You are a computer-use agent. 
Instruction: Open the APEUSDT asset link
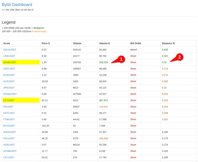(x=9, y=87)
